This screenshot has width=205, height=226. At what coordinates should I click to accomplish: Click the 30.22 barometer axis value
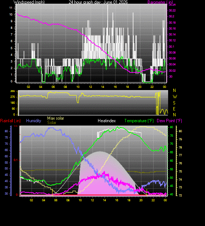[x=172, y=10]
